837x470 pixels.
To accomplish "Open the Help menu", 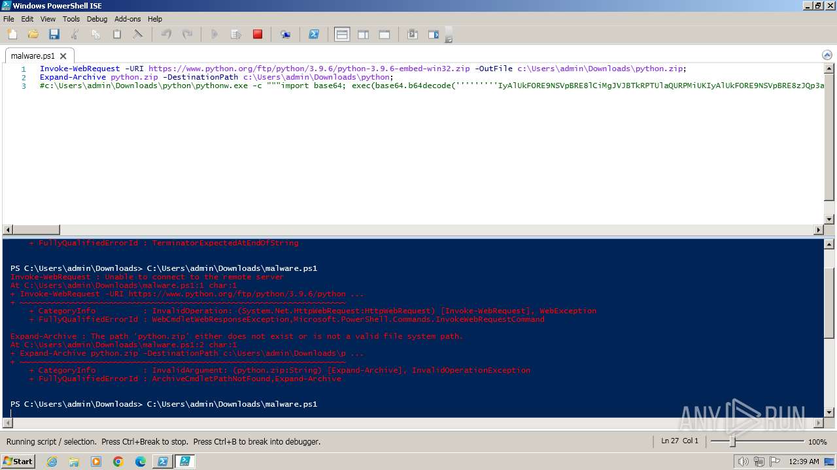I will pyautogui.click(x=155, y=19).
